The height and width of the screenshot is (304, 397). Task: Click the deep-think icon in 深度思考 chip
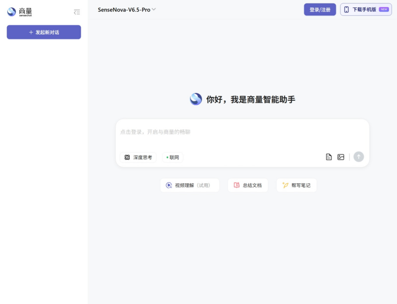(127, 157)
